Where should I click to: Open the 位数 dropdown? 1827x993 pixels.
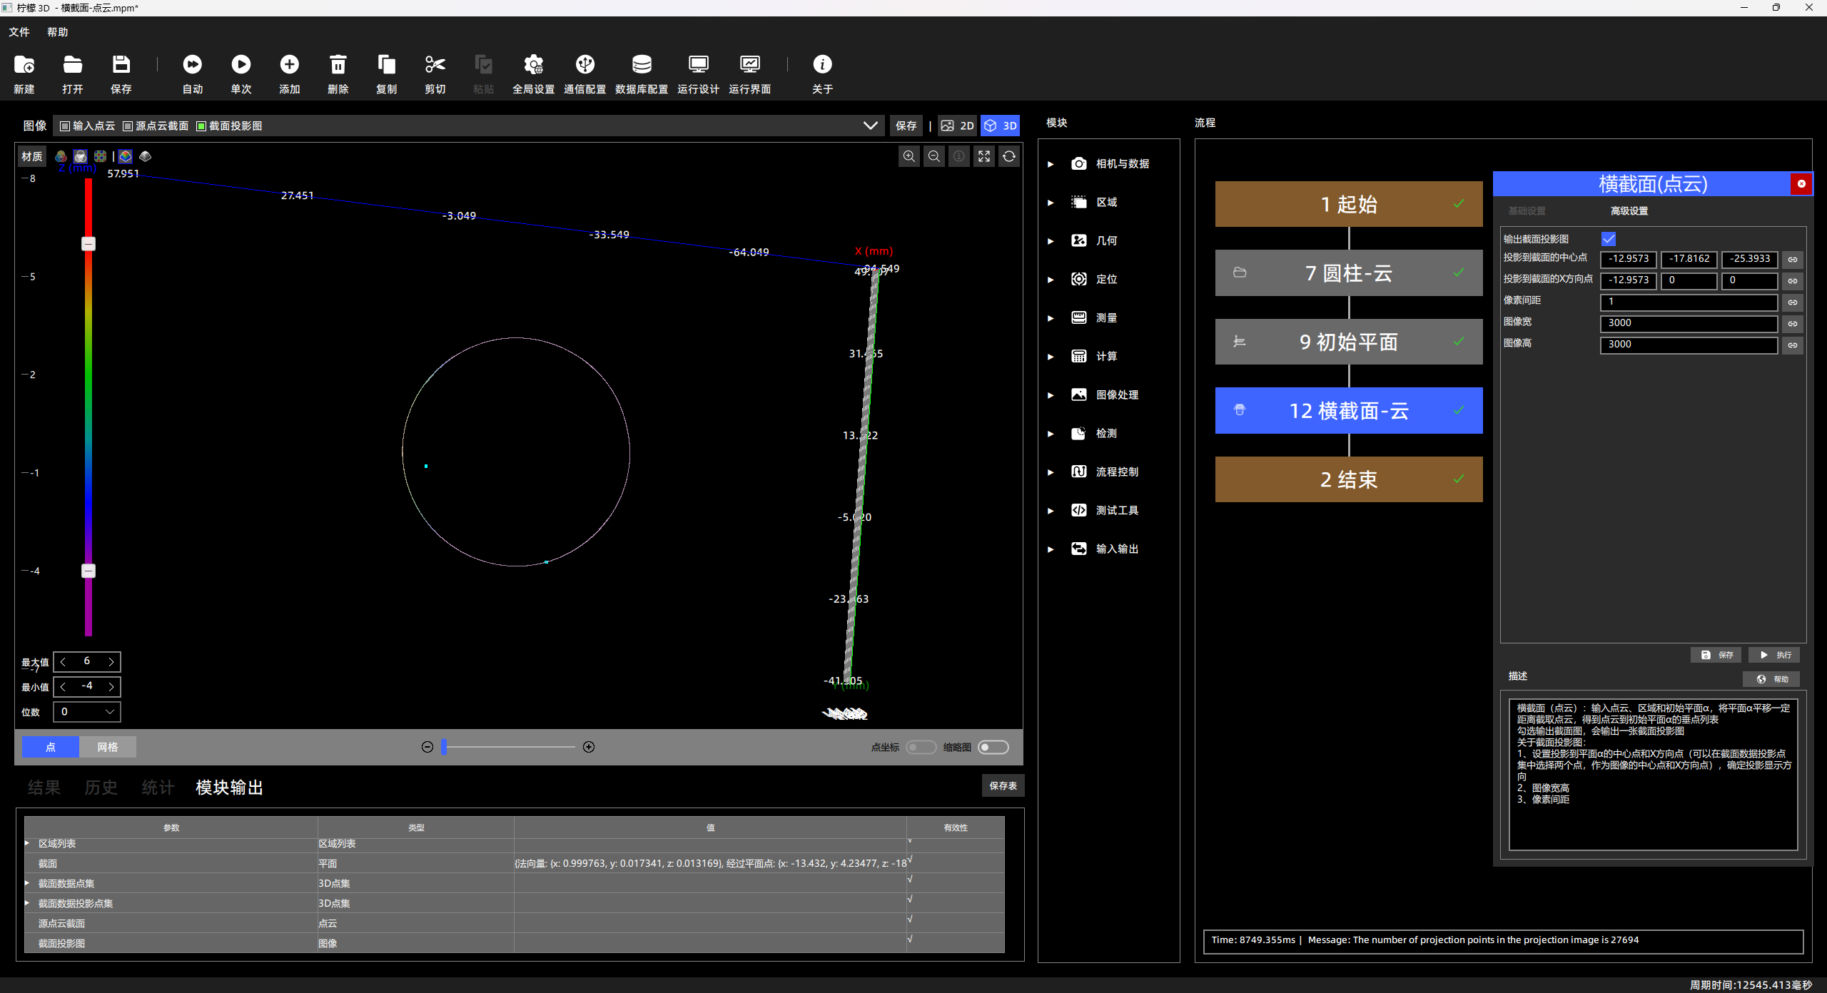(88, 711)
